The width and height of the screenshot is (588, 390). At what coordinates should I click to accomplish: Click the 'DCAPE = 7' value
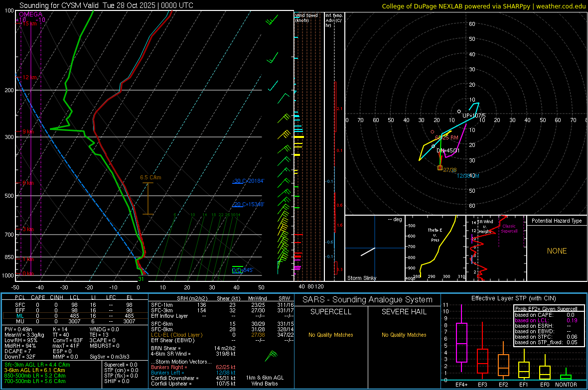pyautogui.click(x=17, y=351)
